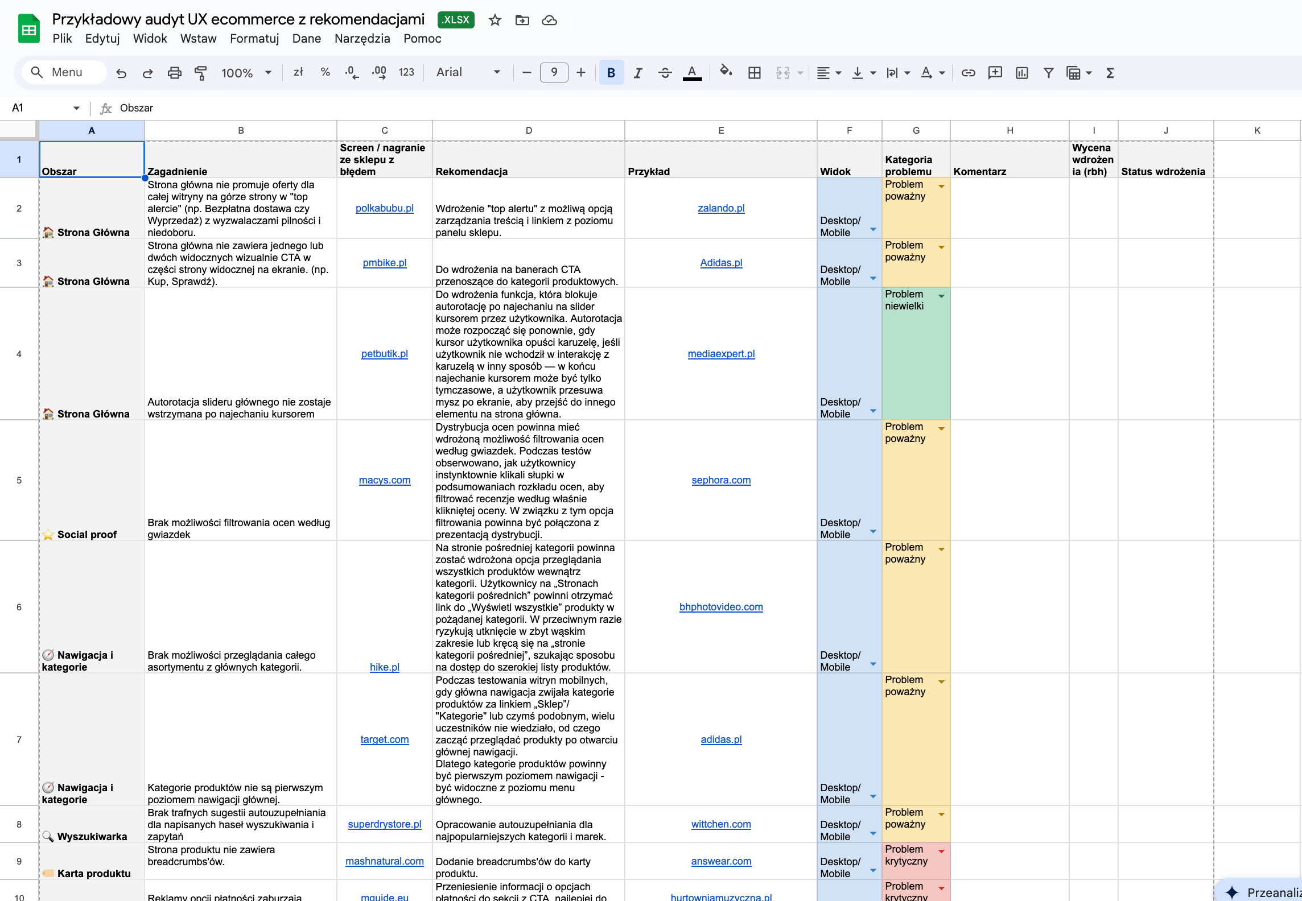Select the Social proof cell
1302x901 pixels.
pos(92,480)
